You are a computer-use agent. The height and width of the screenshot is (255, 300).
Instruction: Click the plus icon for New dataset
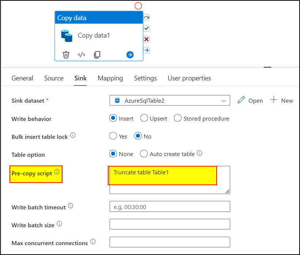pyautogui.click(x=274, y=100)
